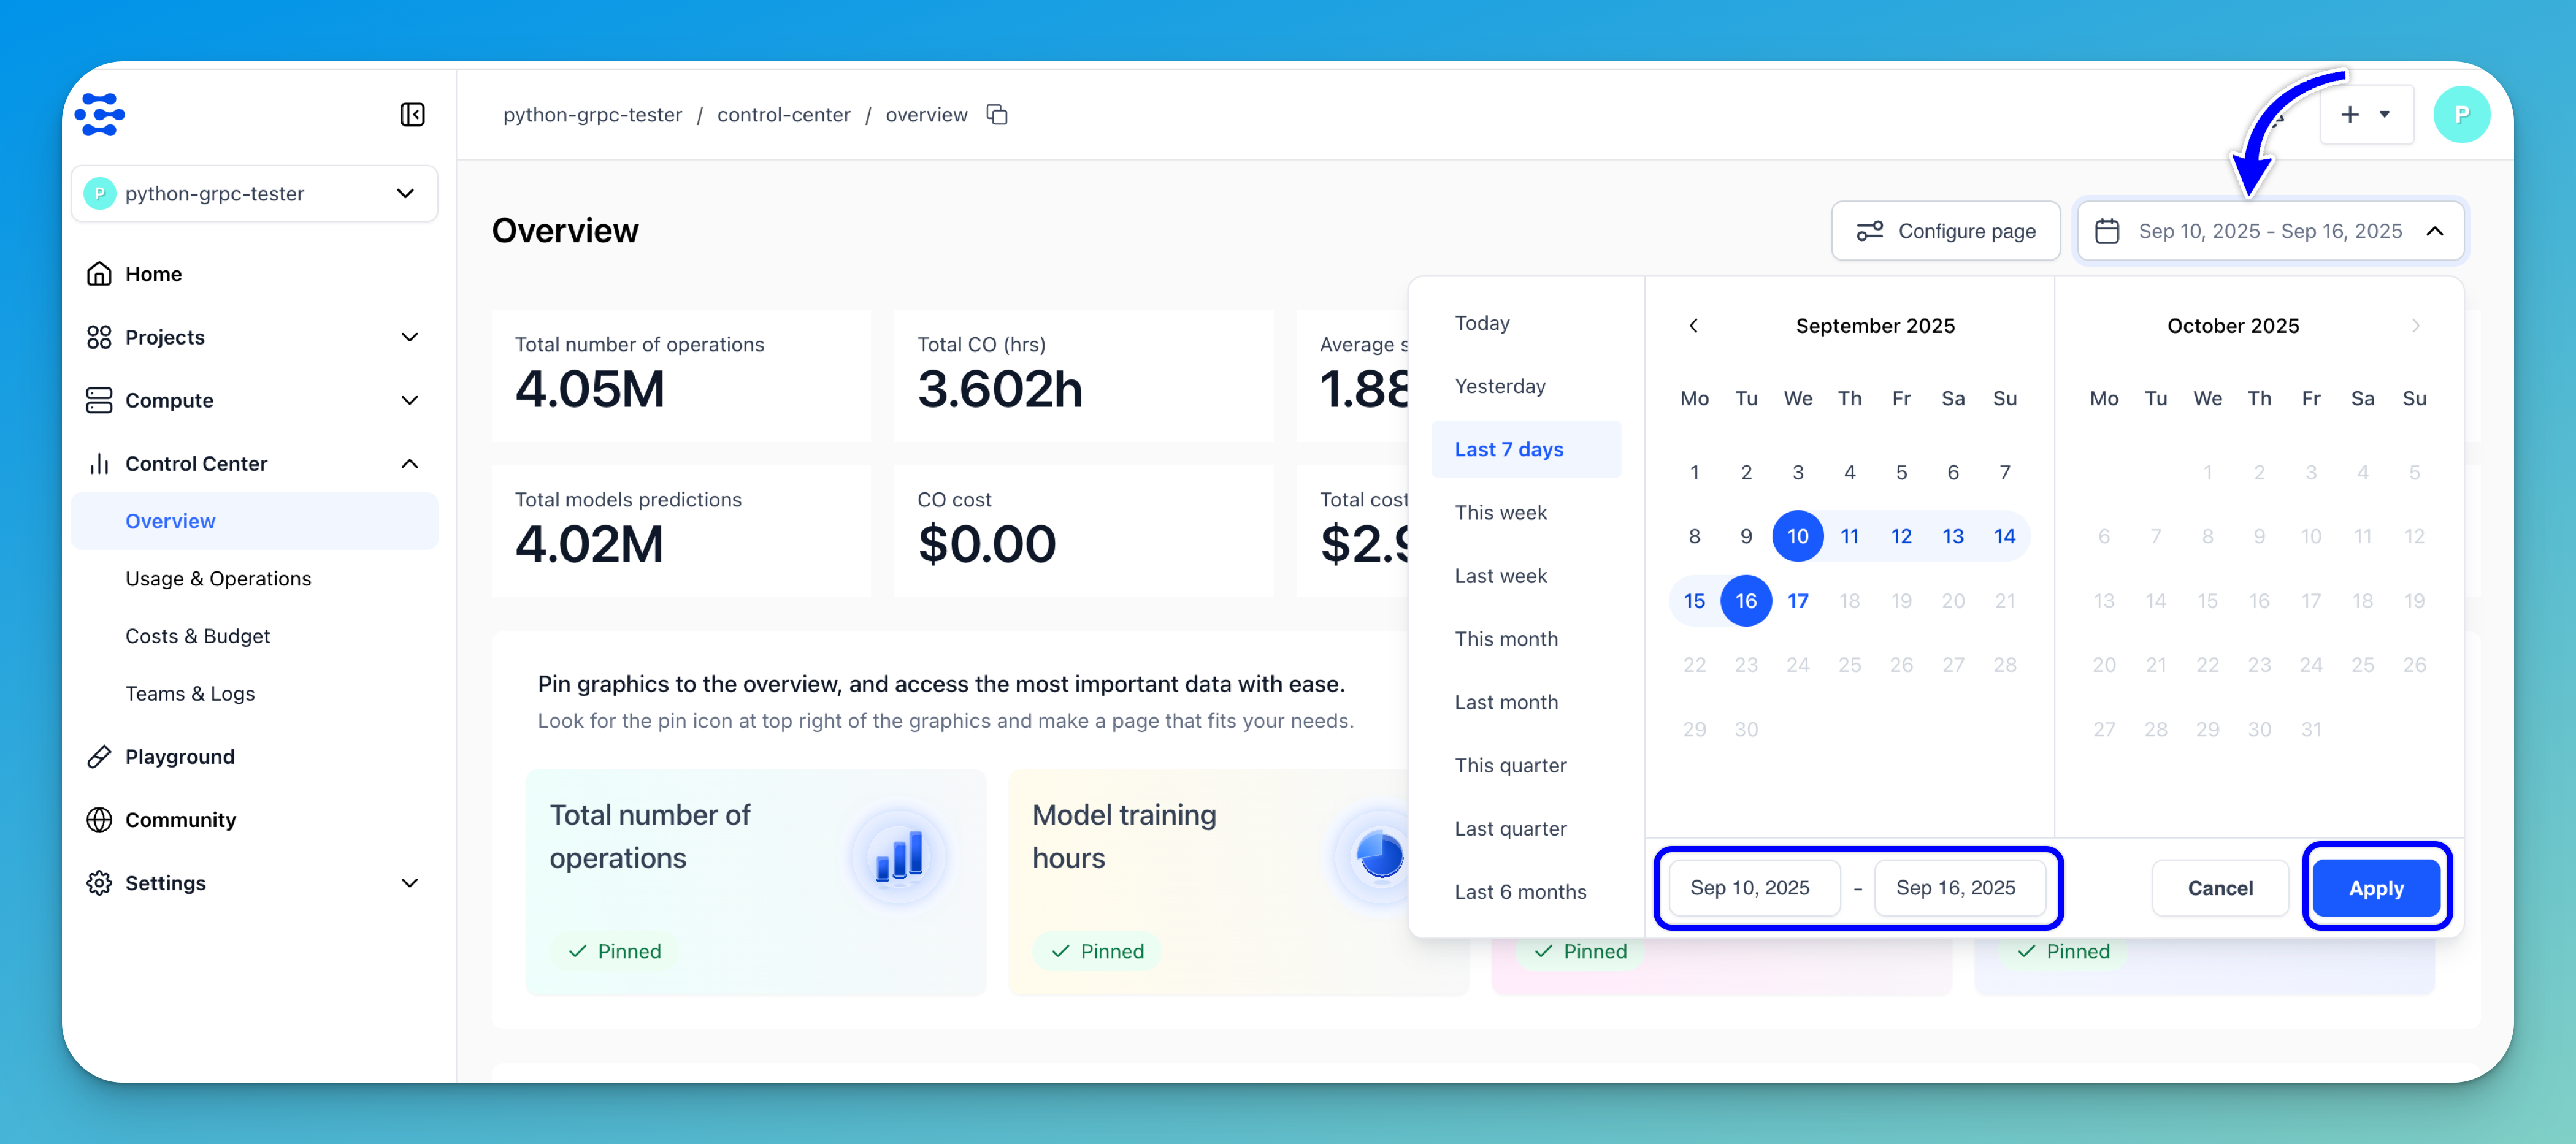
Task: Go to previous month arrow
Action: (x=1693, y=326)
